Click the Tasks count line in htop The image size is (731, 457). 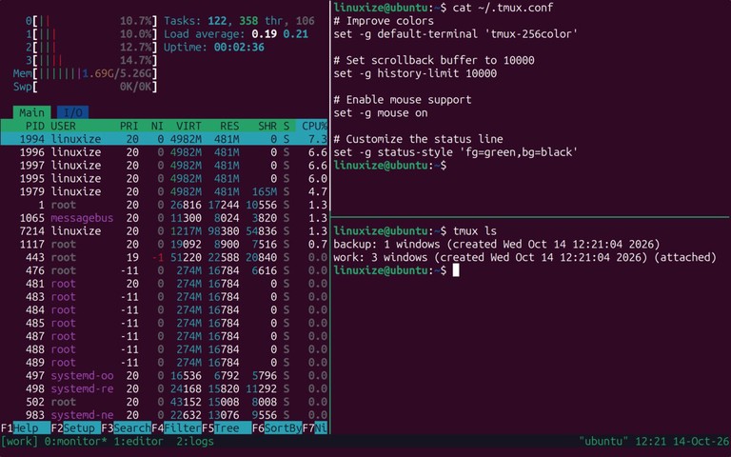point(239,21)
